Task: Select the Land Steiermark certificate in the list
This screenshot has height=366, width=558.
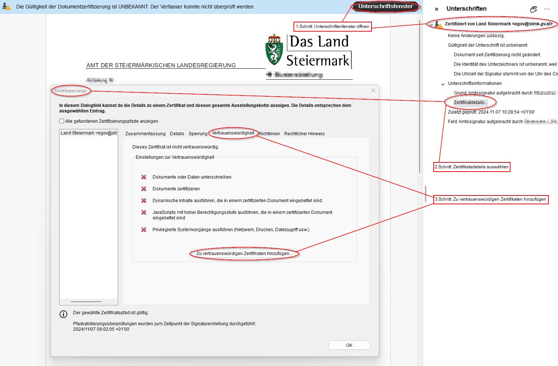Action: 89,133
